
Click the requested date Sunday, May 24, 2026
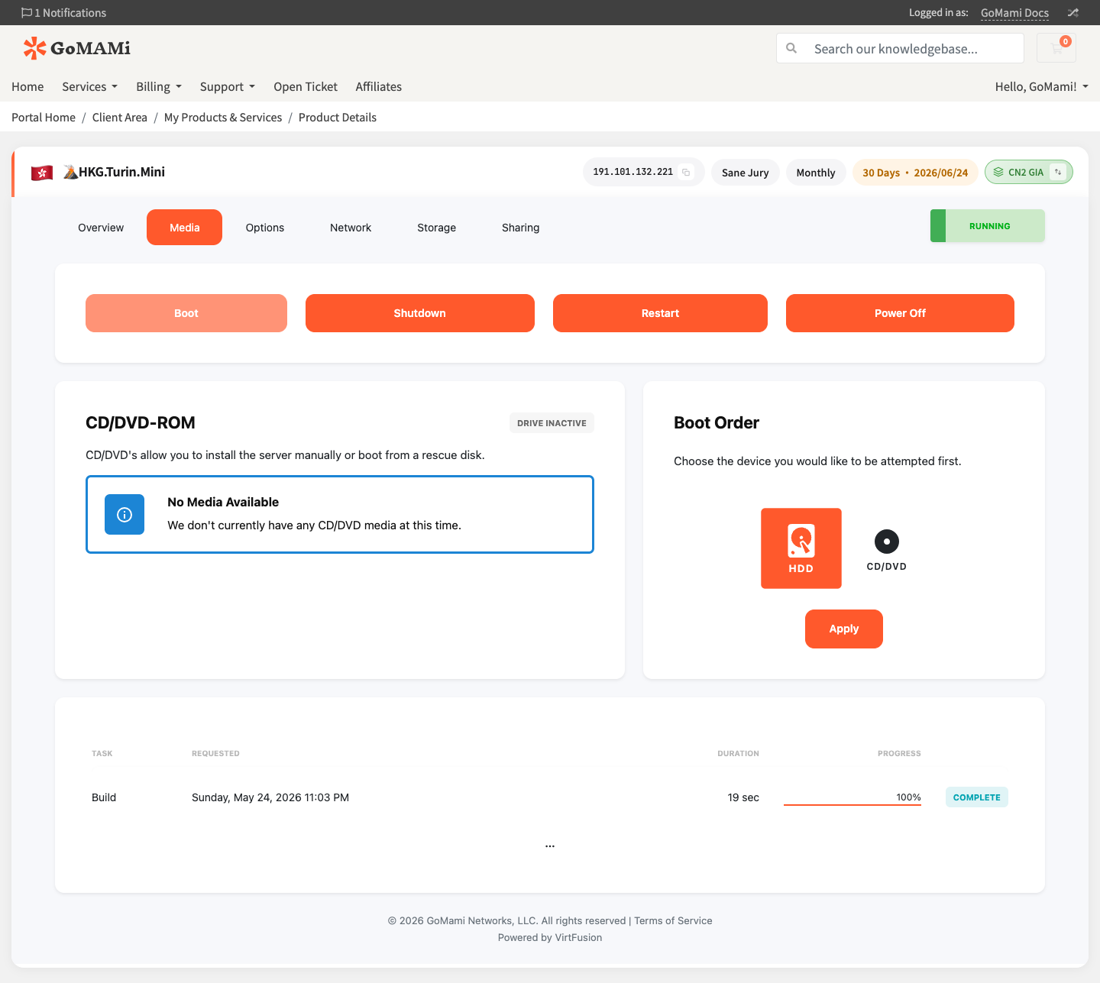click(x=270, y=797)
